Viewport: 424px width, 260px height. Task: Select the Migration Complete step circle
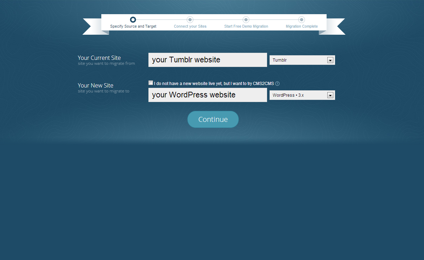301,20
